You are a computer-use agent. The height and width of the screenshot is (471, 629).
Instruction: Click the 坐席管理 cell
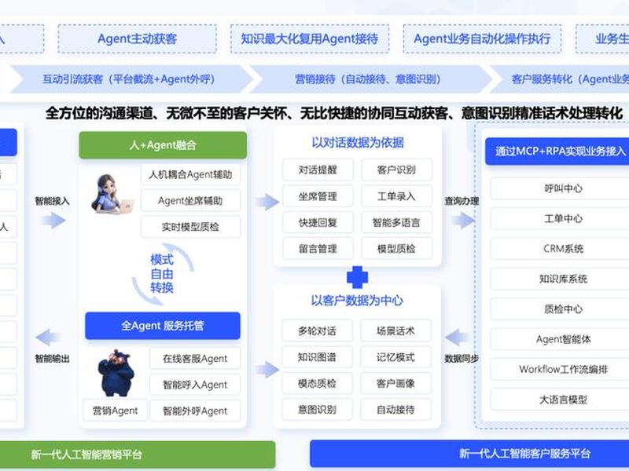(318, 196)
